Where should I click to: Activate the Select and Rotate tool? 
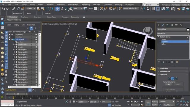[62, 9]
